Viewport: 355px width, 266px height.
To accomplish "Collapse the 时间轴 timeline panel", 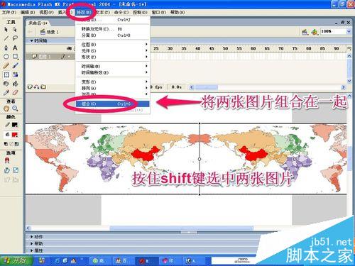I will pos(31,40).
